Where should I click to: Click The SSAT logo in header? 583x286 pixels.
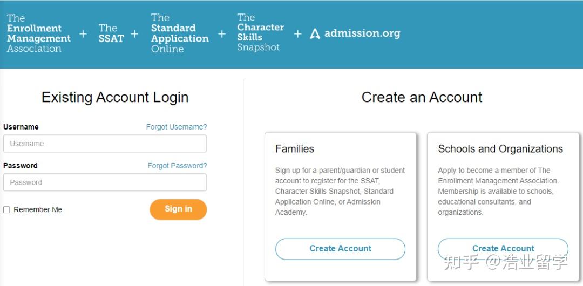pyautogui.click(x=111, y=33)
